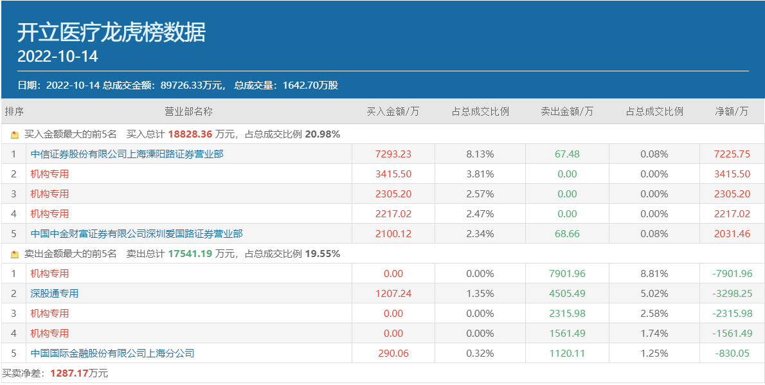Viewport: 765px width, 385px height.
Task: Click the icon beside 卖出金额最大的前5名
Action: 15,255
